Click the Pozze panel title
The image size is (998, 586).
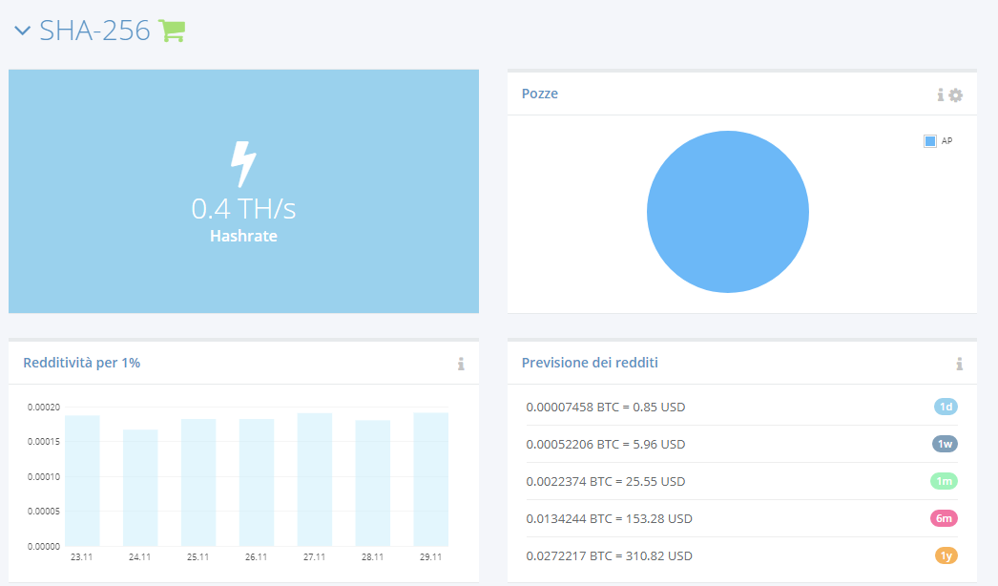pos(540,94)
